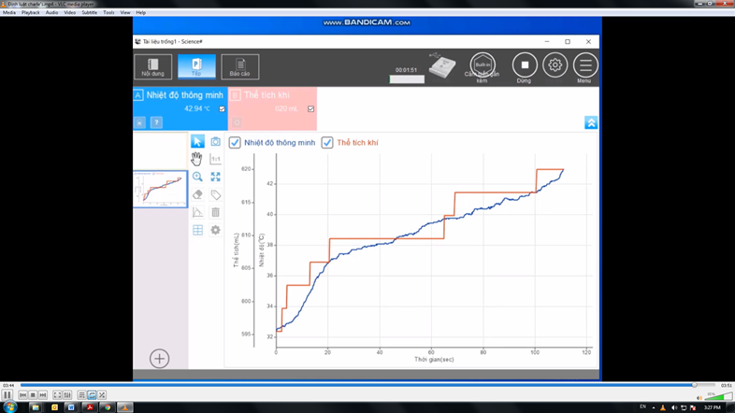Image resolution: width=735 pixels, height=413 pixels.
Task: Open VLC Video menu
Action: [69, 13]
